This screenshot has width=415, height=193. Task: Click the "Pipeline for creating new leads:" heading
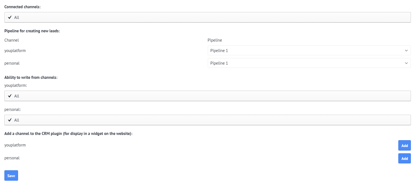coord(32,31)
